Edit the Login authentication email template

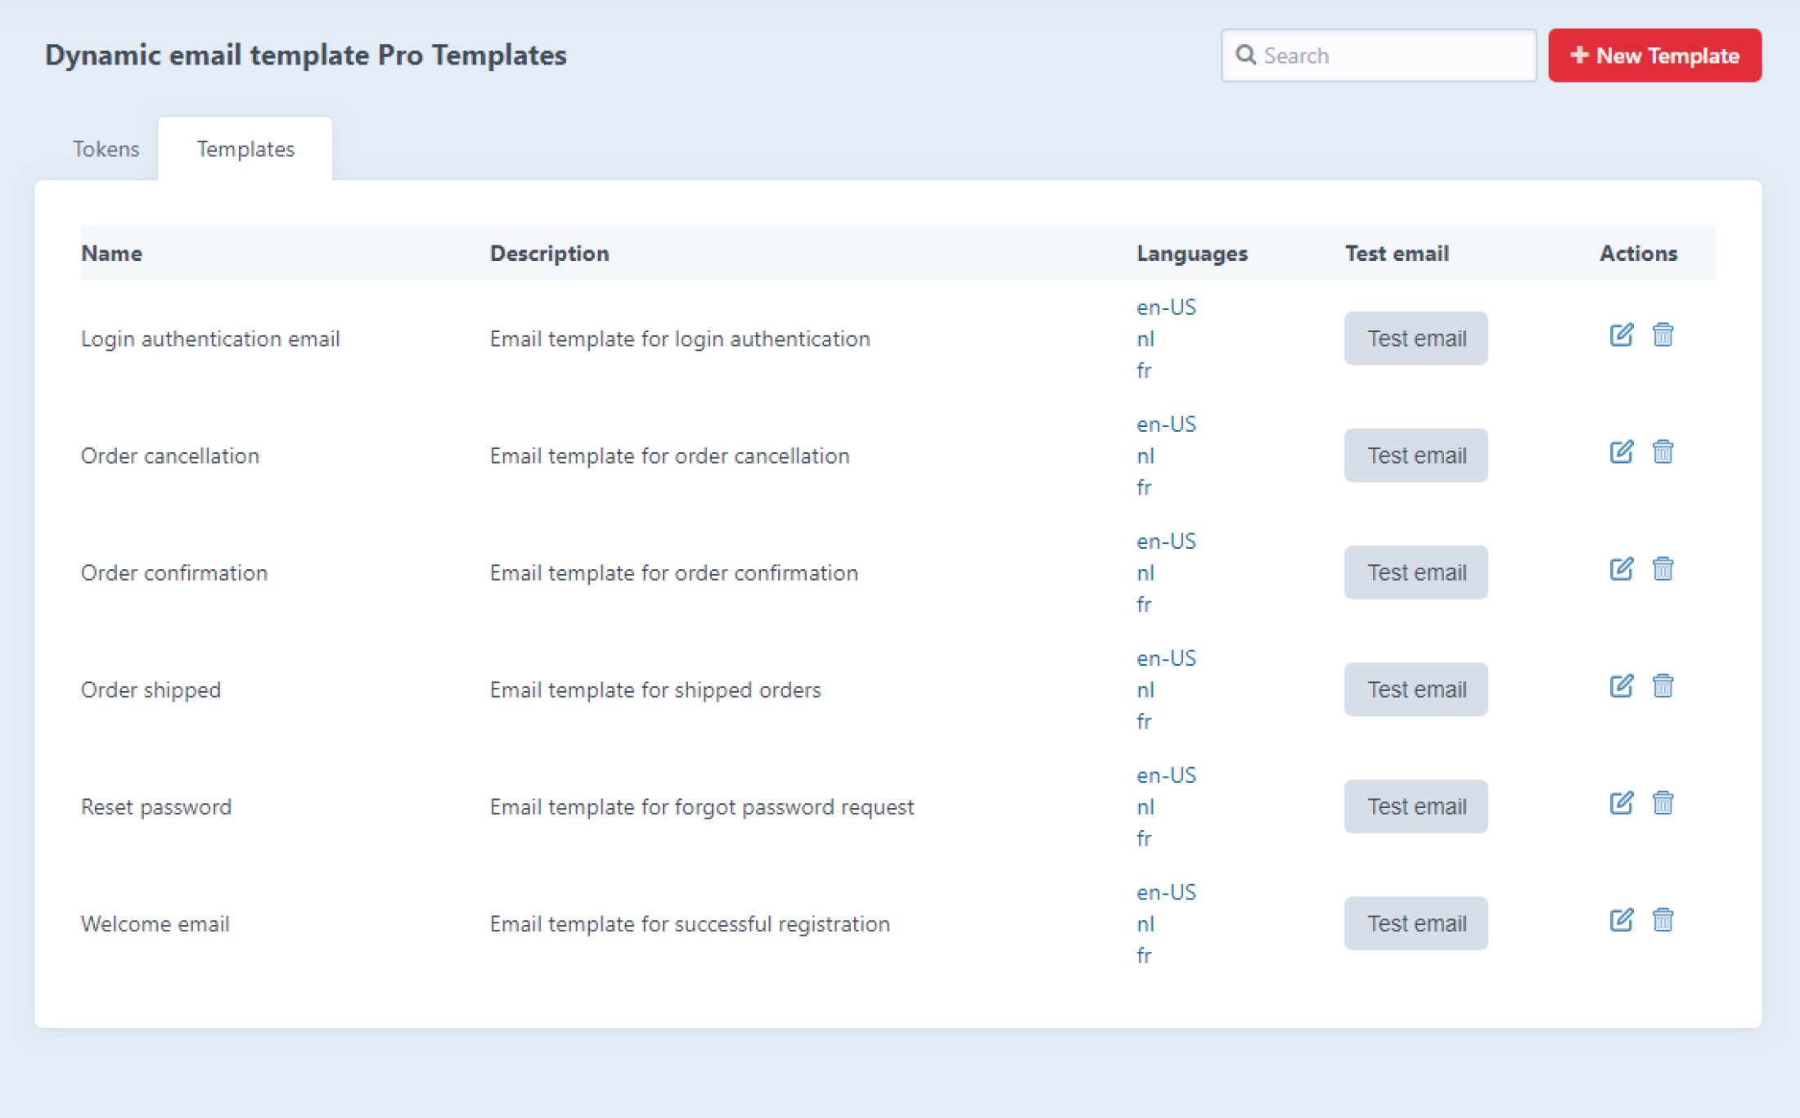(1621, 335)
